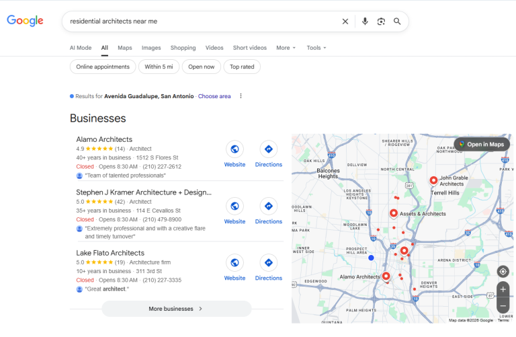Select John Grable Architects map pin
Viewport: 516px width, 337px height.
[x=433, y=180]
